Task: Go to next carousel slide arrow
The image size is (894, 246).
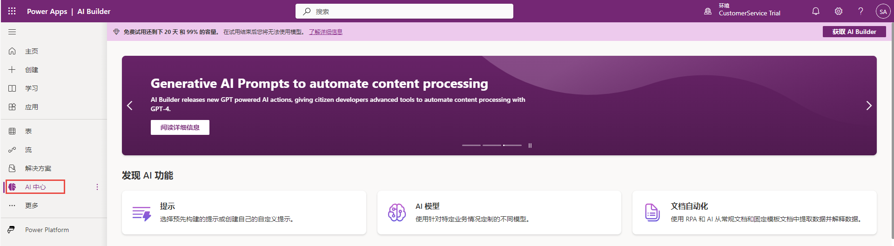Action: click(x=868, y=106)
